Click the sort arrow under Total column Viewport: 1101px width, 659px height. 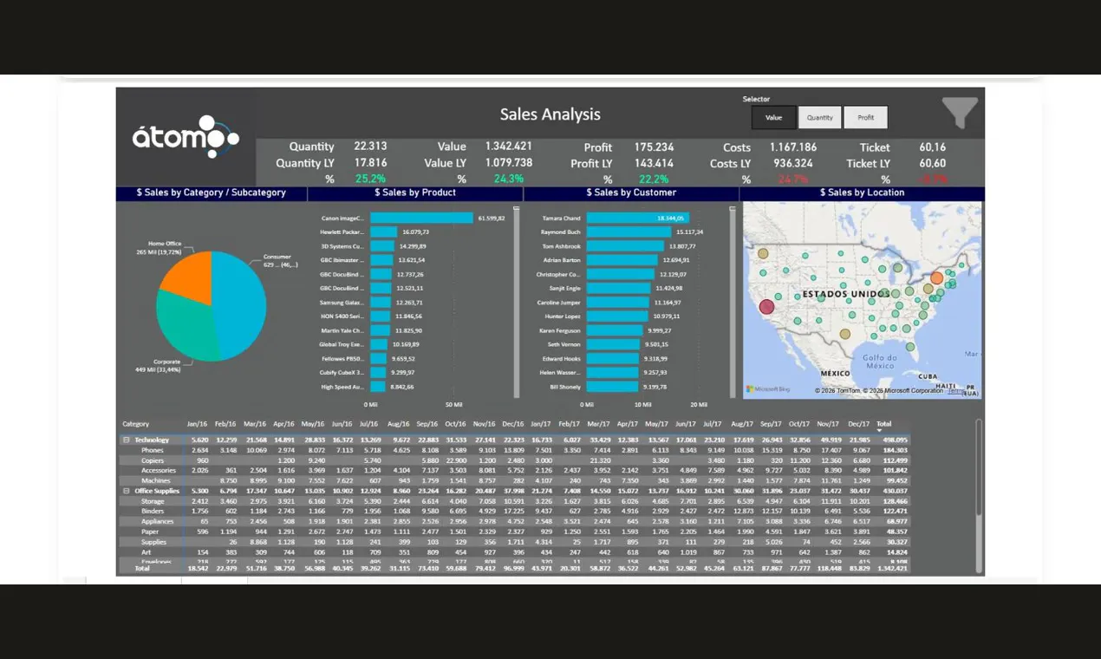click(x=881, y=430)
